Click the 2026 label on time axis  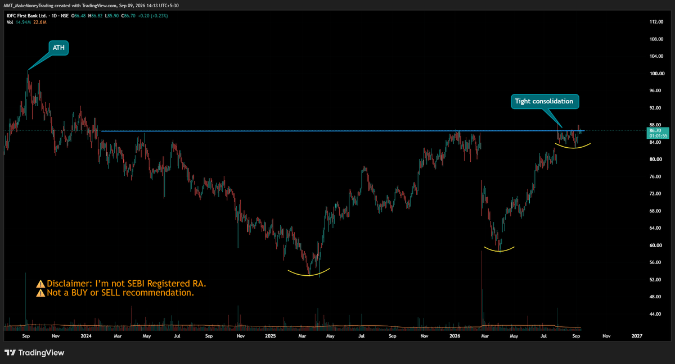[x=455, y=336]
